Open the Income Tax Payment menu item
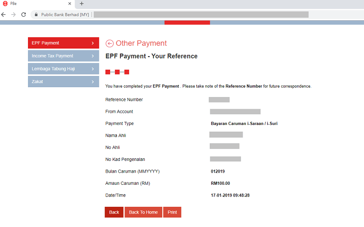 tap(64, 56)
